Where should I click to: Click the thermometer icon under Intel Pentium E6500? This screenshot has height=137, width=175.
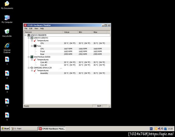(x=35, y=60)
